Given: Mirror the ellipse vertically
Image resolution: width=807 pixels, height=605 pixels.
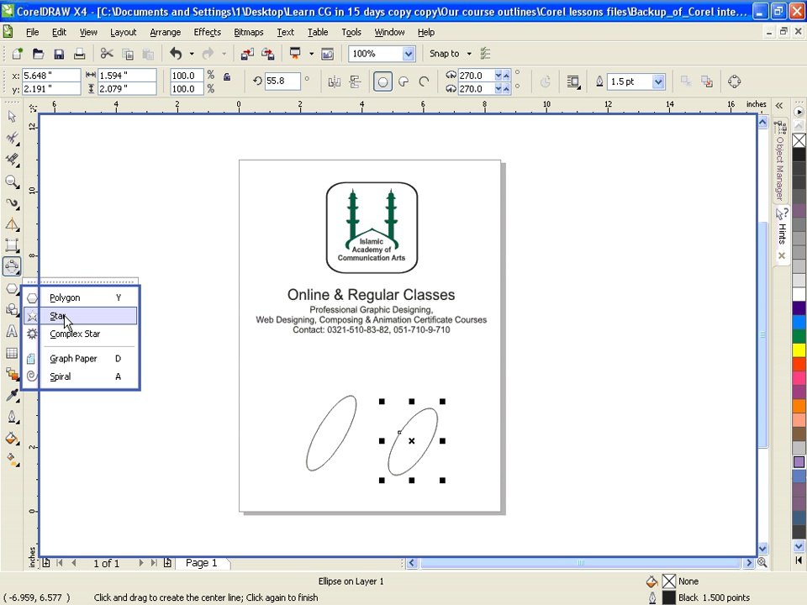Looking at the screenshot, I should point(355,82).
